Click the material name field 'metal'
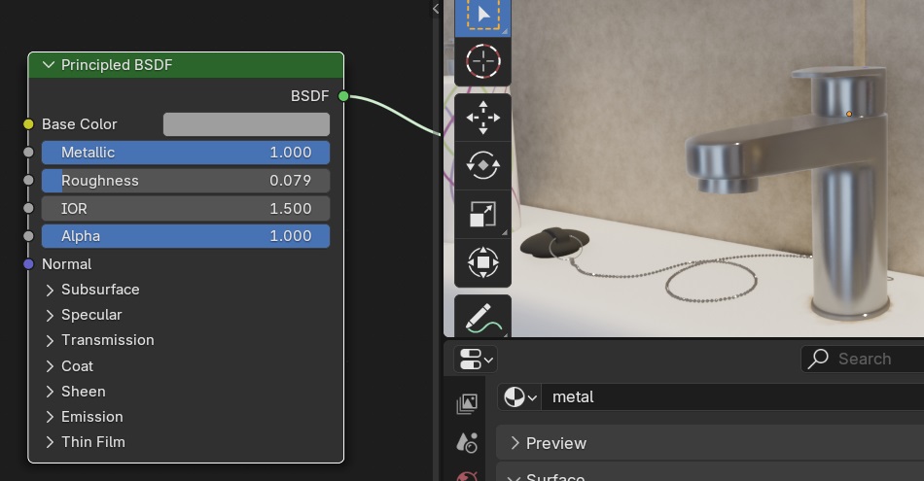Image resolution: width=924 pixels, height=481 pixels. pos(732,397)
